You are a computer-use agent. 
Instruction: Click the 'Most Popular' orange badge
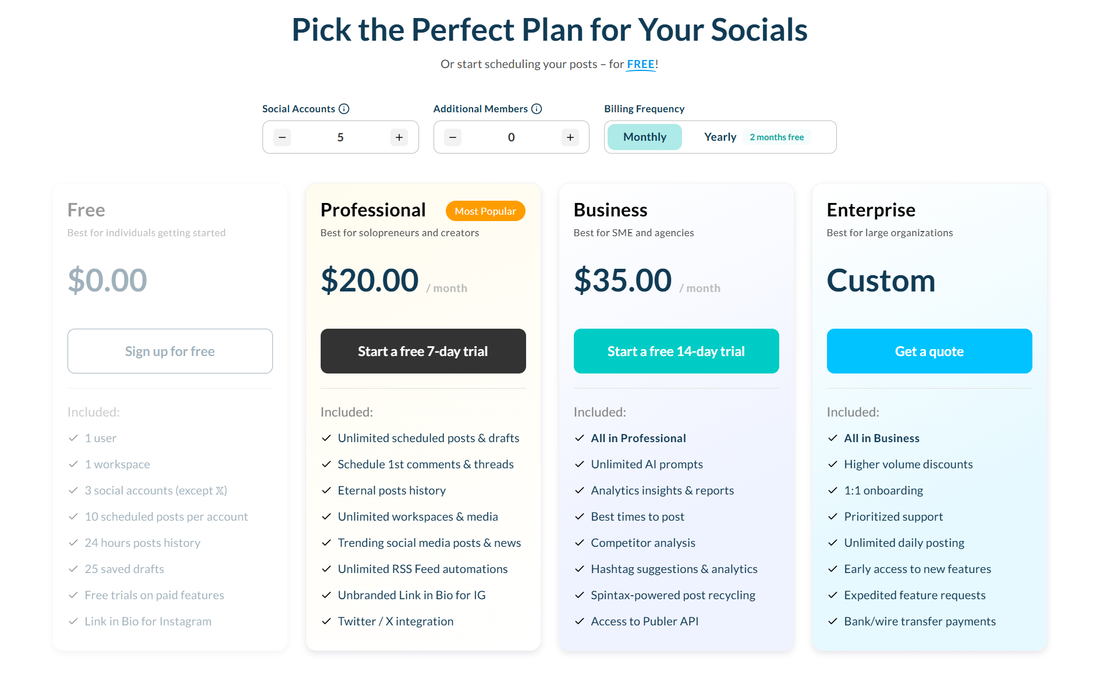(x=485, y=211)
